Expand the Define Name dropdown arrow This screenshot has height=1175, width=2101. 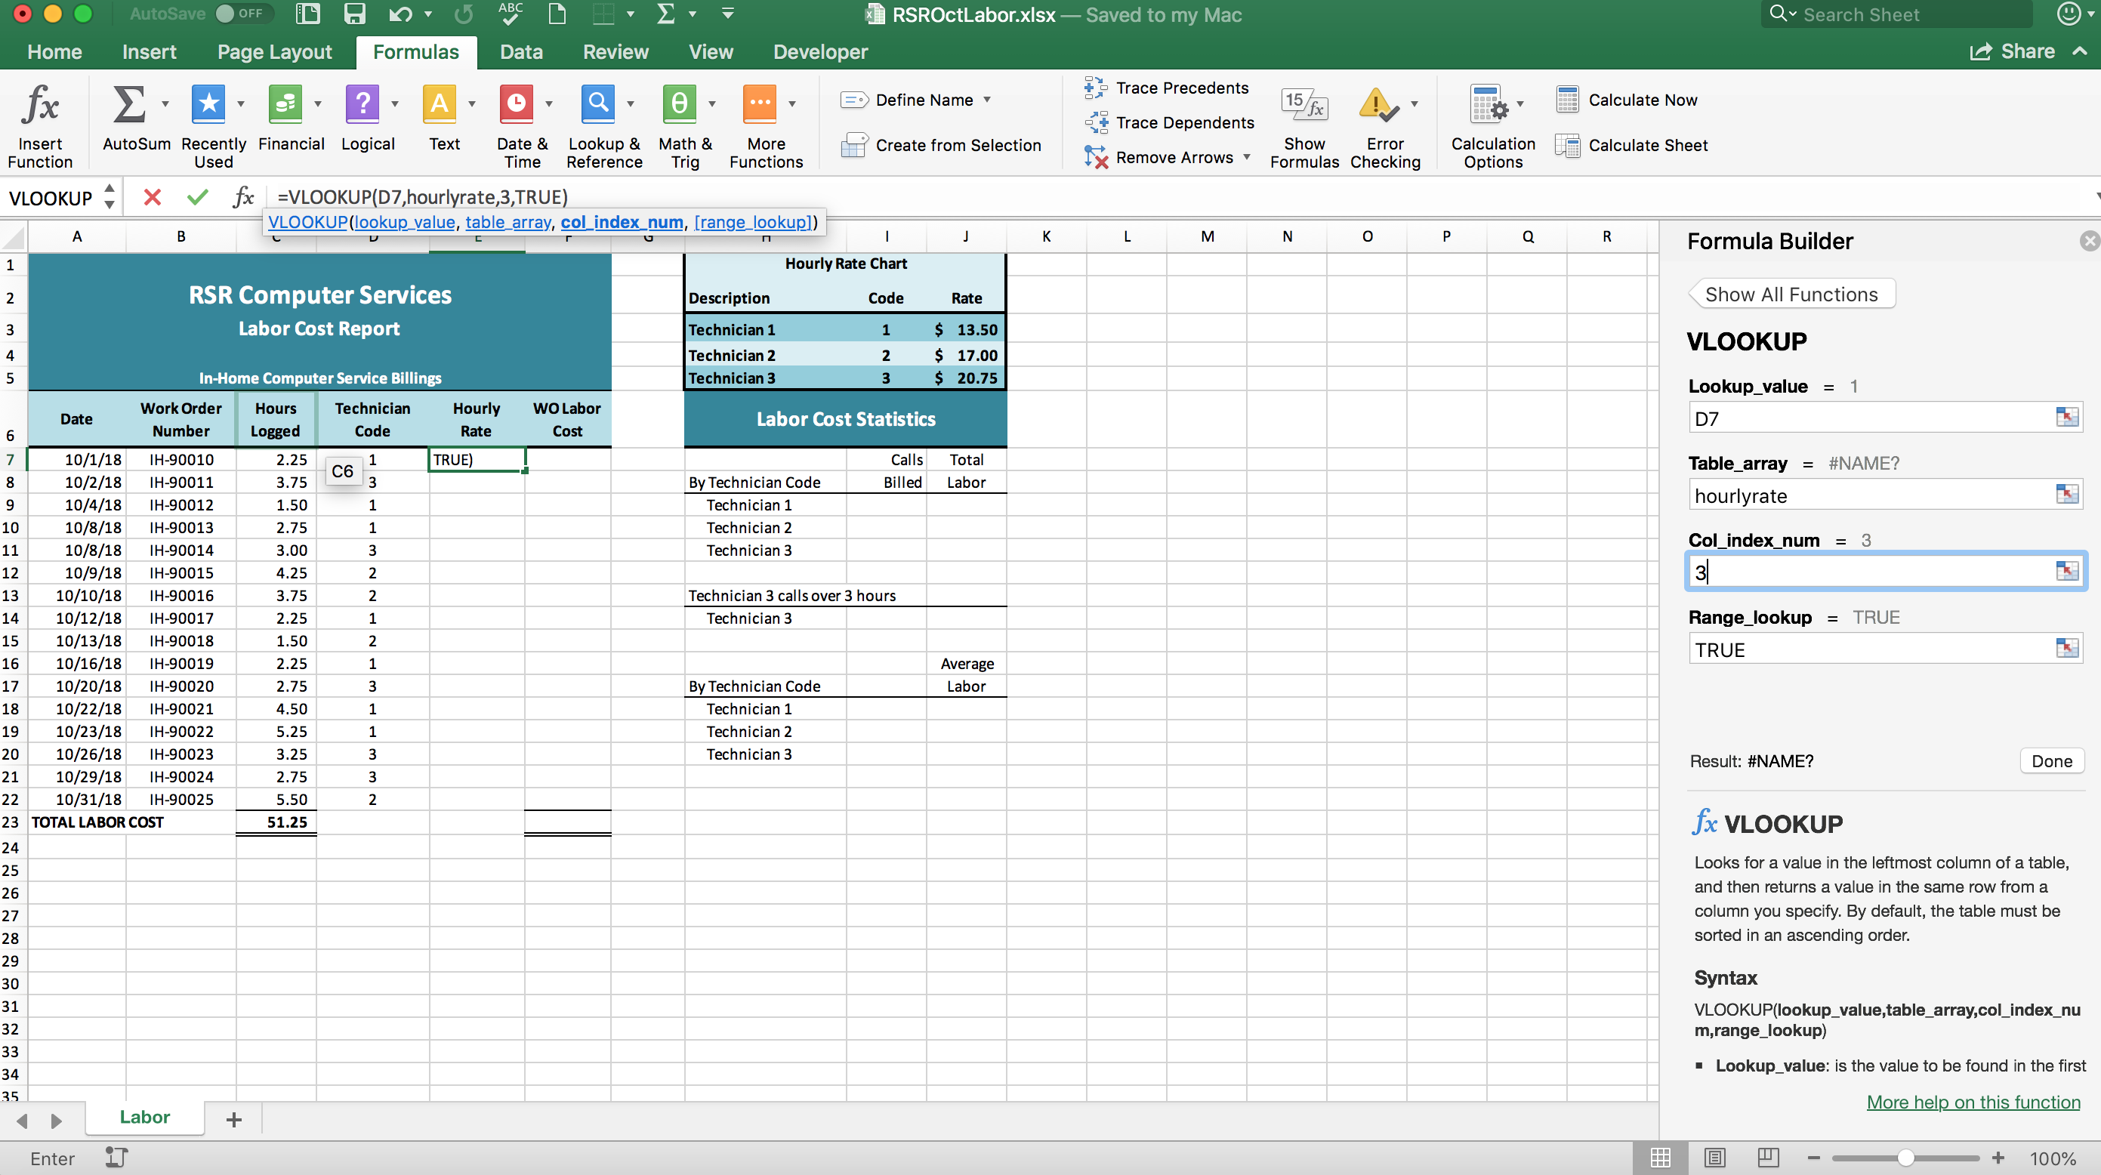point(987,100)
